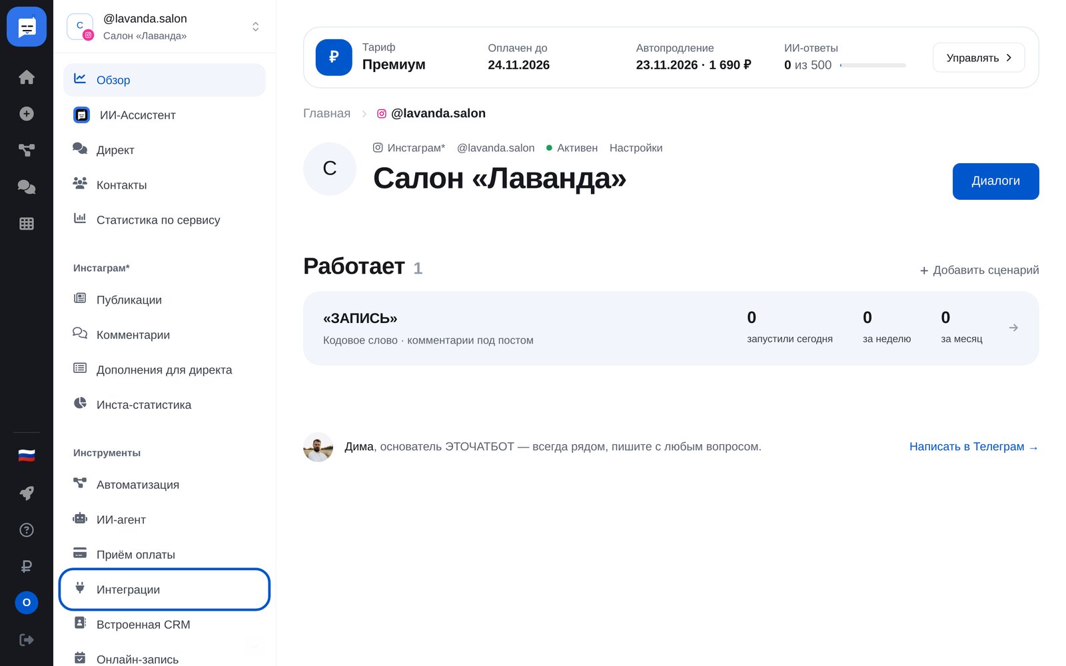Screen dimensions: 1066x666
Task: Click Dima's profile photo
Action: pyautogui.click(x=318, y=447)
